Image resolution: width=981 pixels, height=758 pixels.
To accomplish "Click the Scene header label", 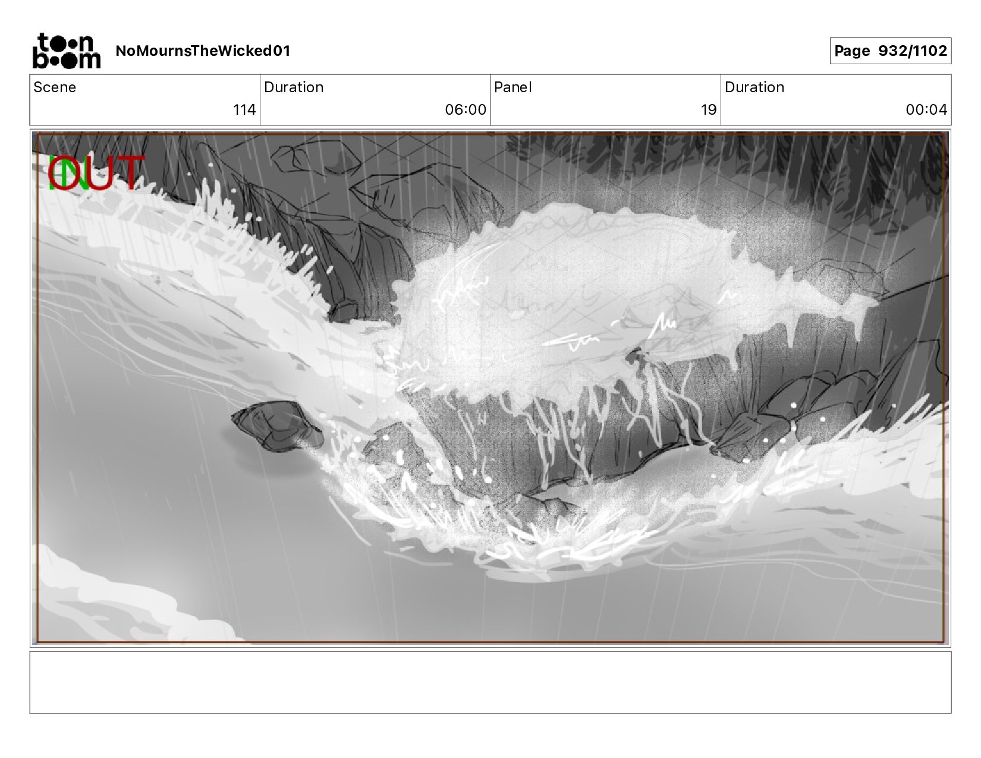I will pos(55,87).
